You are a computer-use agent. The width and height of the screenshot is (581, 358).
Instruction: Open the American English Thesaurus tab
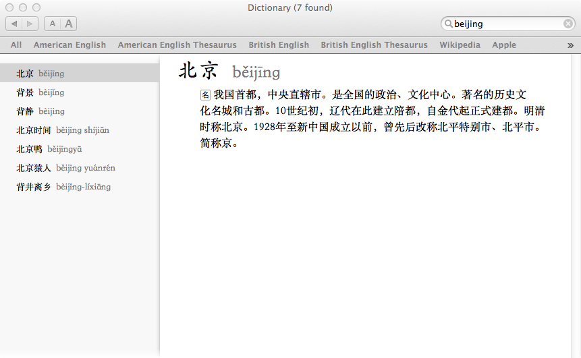(177, 44)
